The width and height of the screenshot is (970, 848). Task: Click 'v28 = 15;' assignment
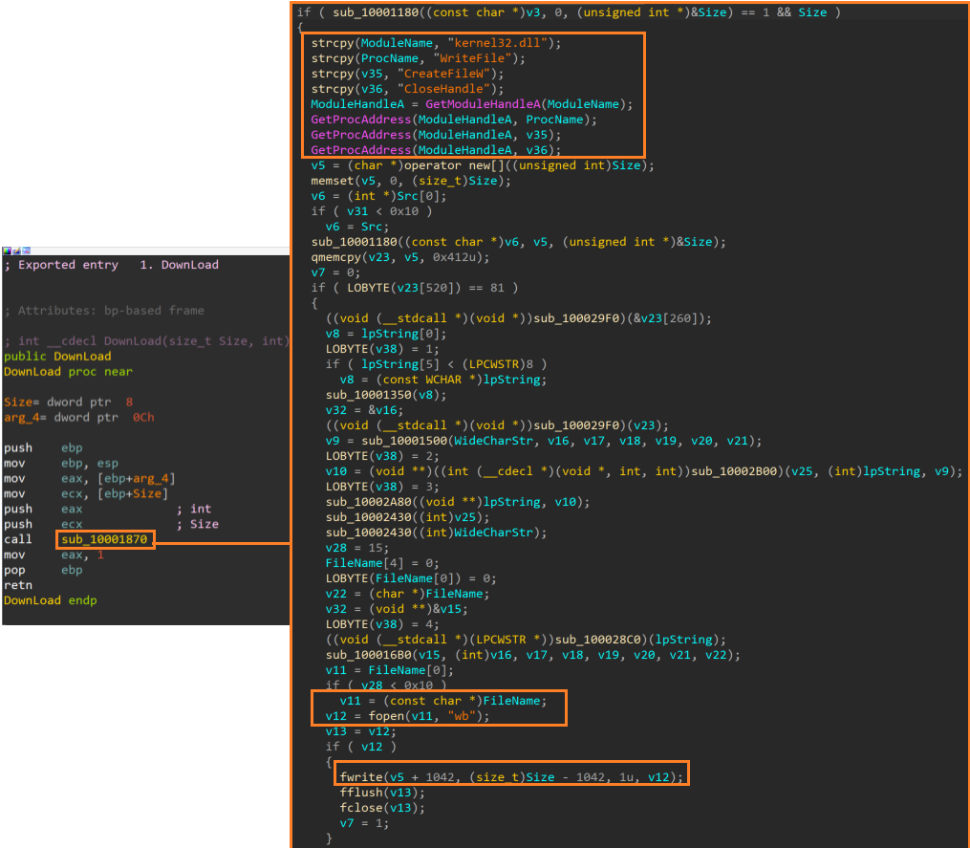[357, 548]
